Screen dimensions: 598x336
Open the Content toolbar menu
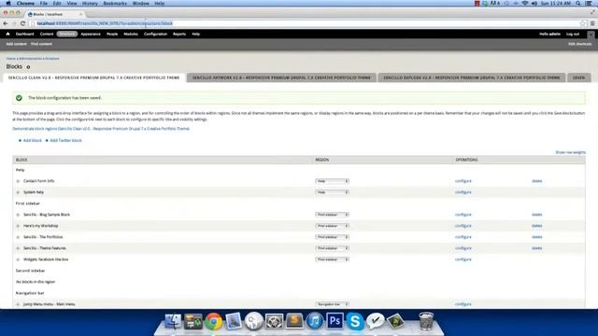pyautogui.click(x=47, y=34)
